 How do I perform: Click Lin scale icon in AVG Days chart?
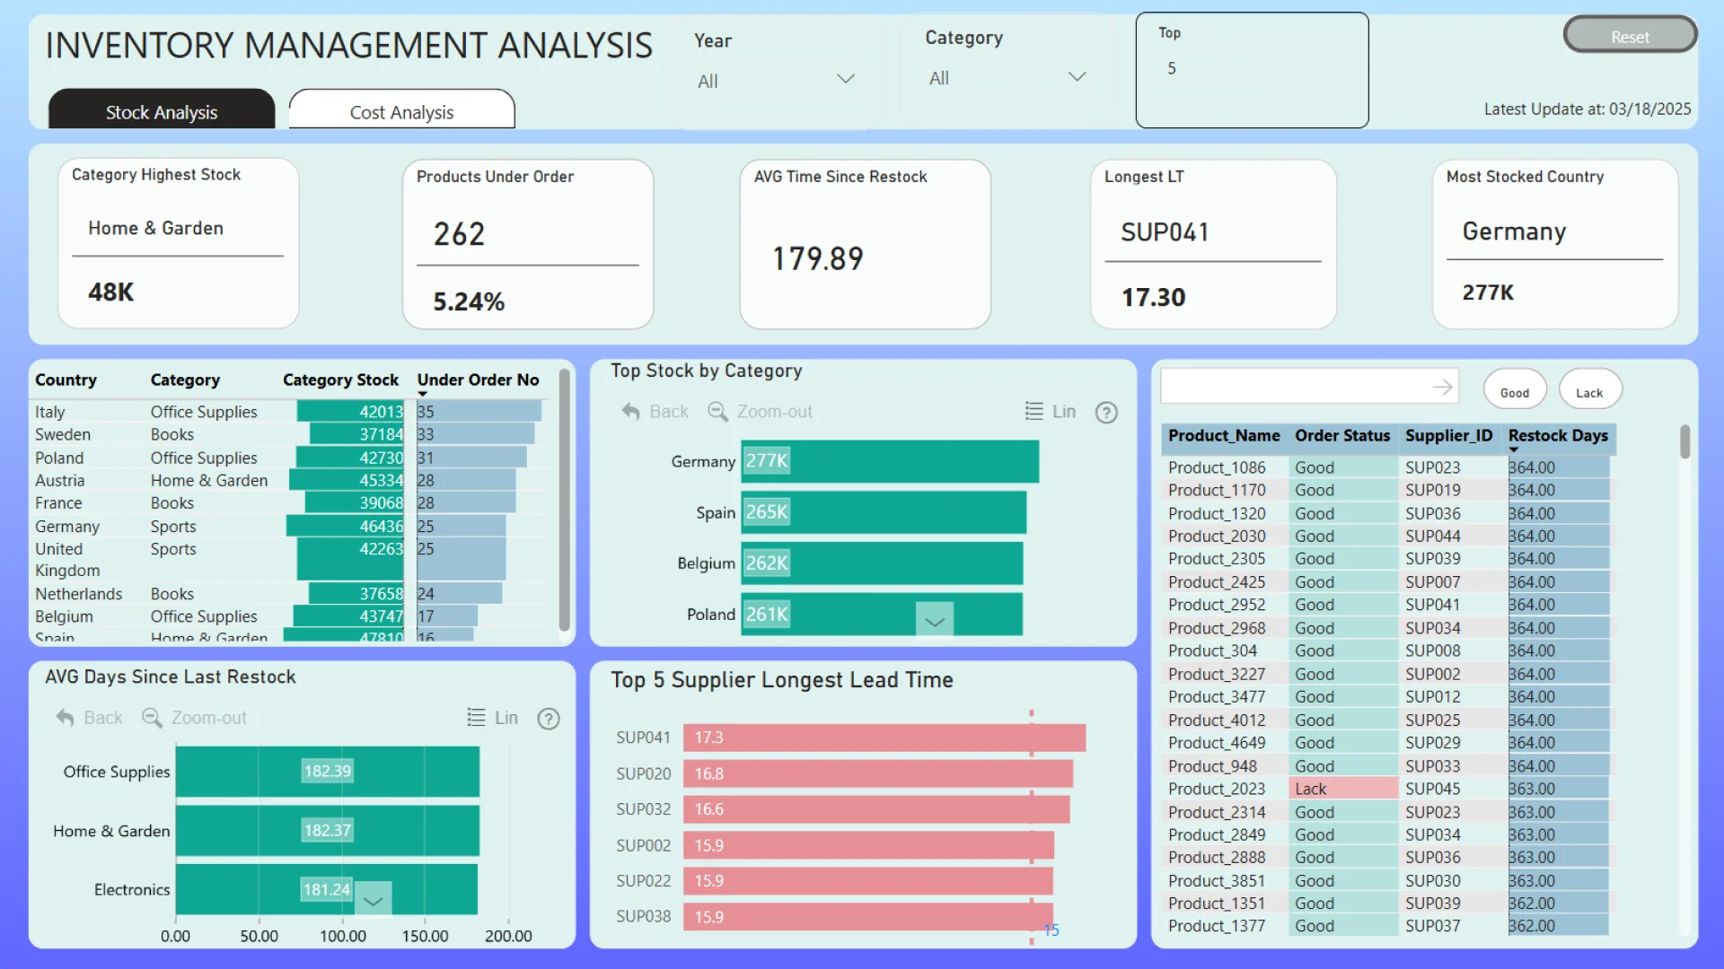tap(476, 718)
